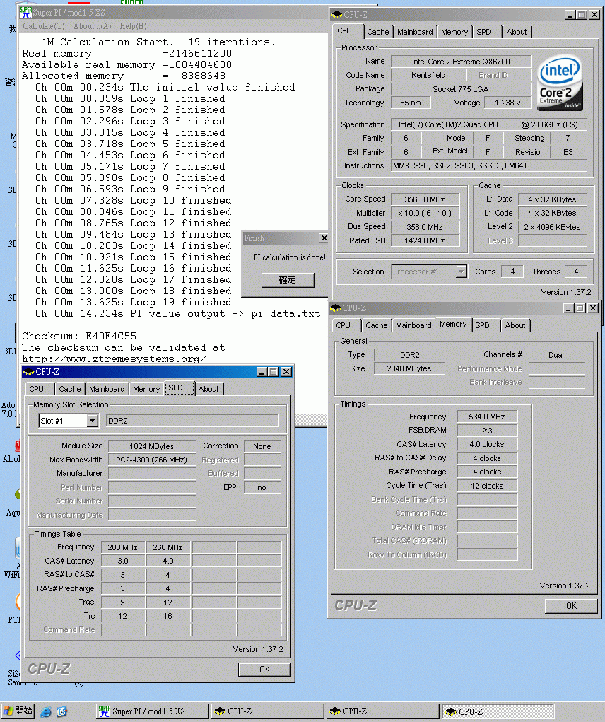
Task: Minimize the top CPU-Z window
Action: click(570, 15)
